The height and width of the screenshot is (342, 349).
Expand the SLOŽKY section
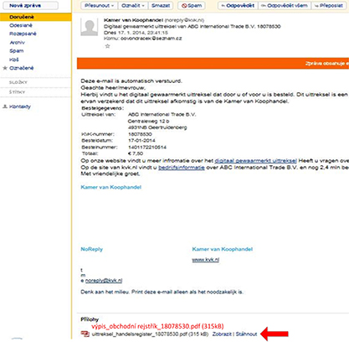18,82
